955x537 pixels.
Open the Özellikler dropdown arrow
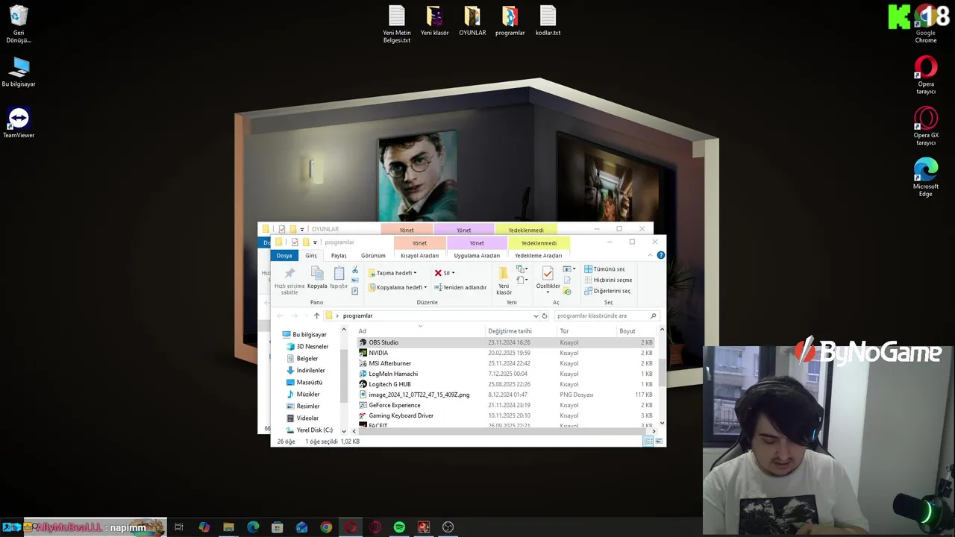(548, 292)
